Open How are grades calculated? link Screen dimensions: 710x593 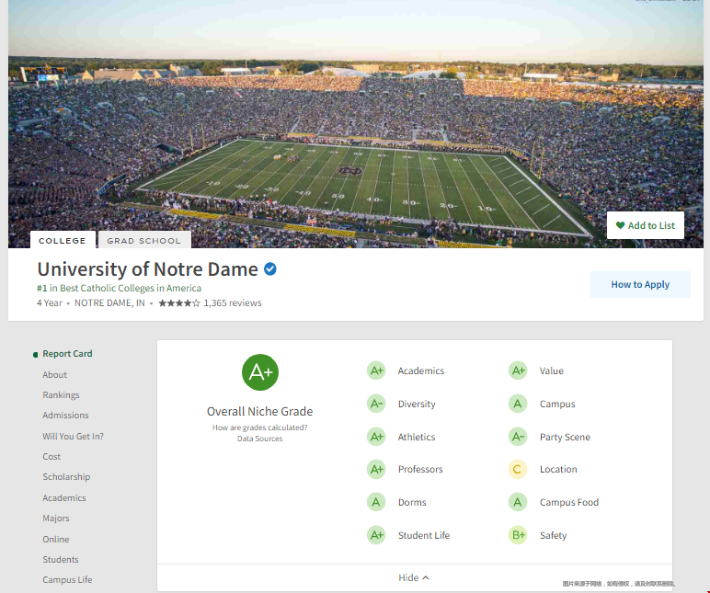point(260,428)
